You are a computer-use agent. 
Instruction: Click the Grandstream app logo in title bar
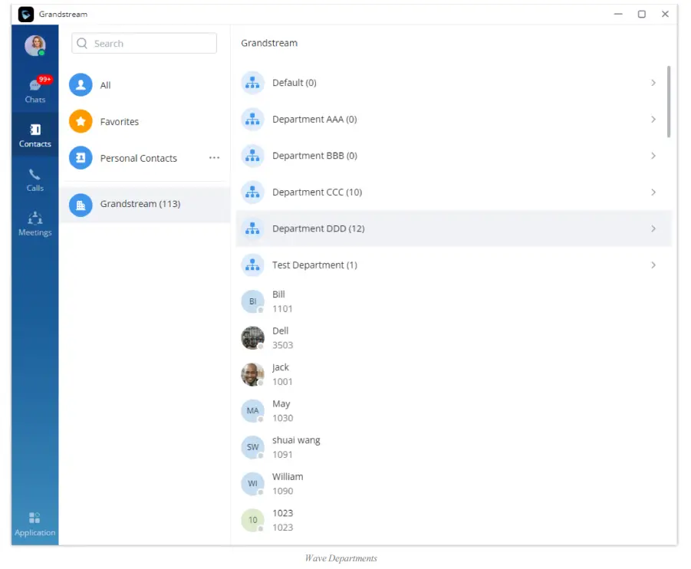[26, 14]
